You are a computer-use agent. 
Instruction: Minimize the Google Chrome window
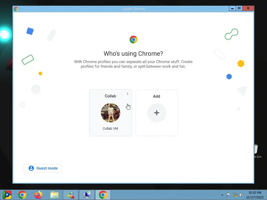(x=232, y=8)
